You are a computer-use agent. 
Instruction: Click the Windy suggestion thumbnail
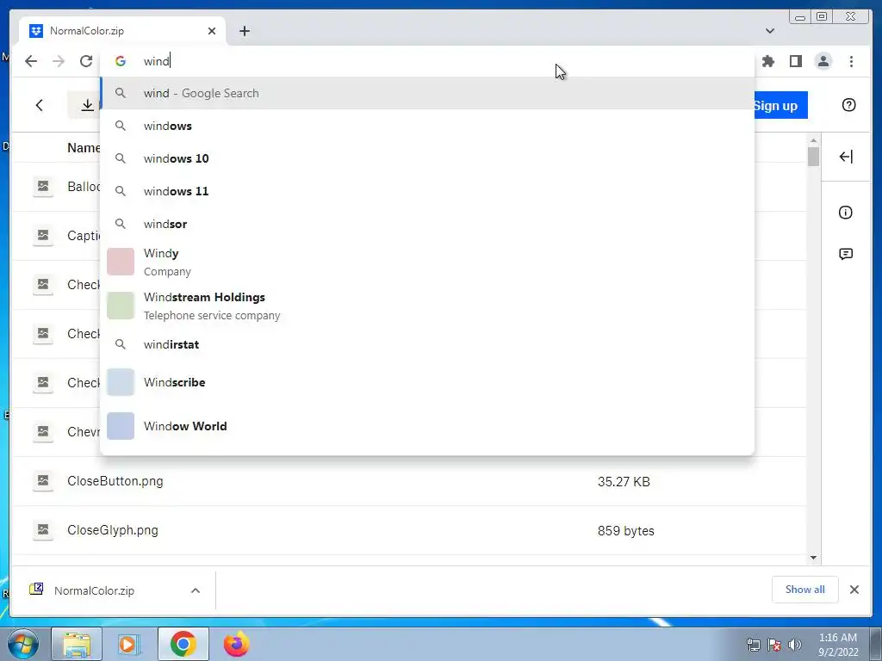(x=121, y=262)
